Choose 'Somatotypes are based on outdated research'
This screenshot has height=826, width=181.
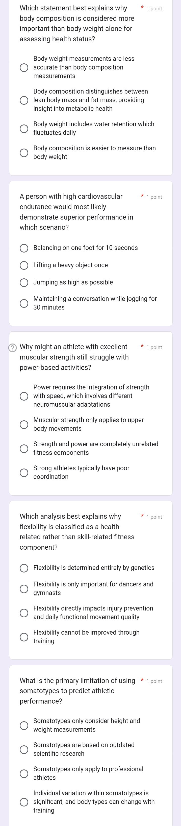[24, 749]
